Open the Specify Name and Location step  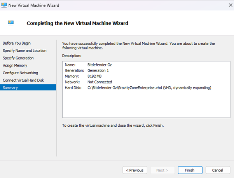point(24,51)
